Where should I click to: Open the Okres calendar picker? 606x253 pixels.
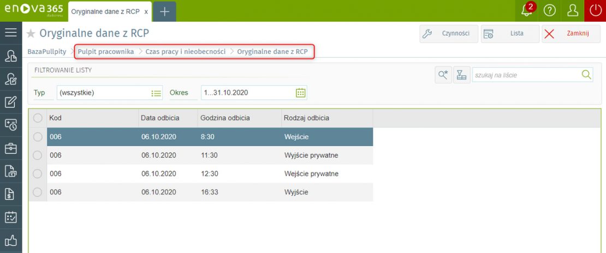[300, 93]
